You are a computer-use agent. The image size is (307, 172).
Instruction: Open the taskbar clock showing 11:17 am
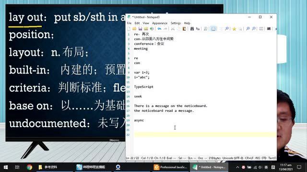point(286,167)
